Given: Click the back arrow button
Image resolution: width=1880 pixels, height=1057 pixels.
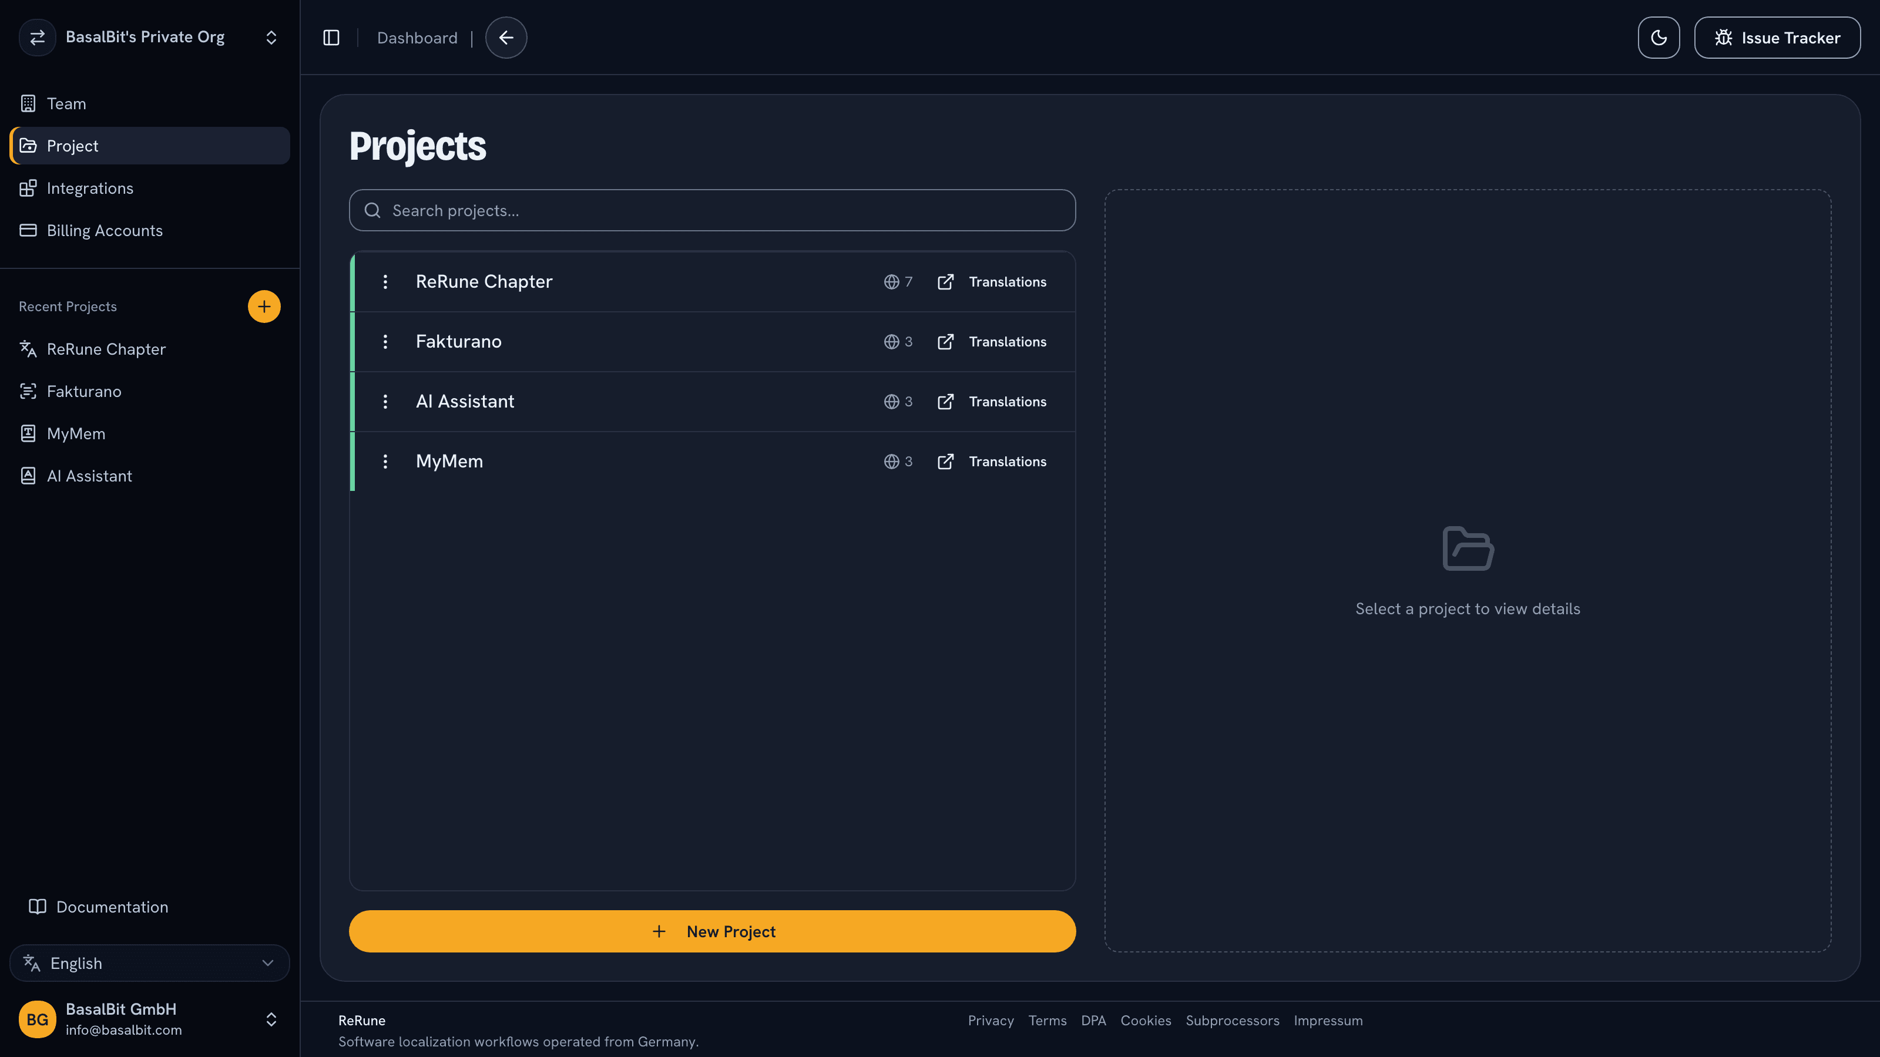Looking at the screenshot, I should pyautogui.click(x=506, y=38).
